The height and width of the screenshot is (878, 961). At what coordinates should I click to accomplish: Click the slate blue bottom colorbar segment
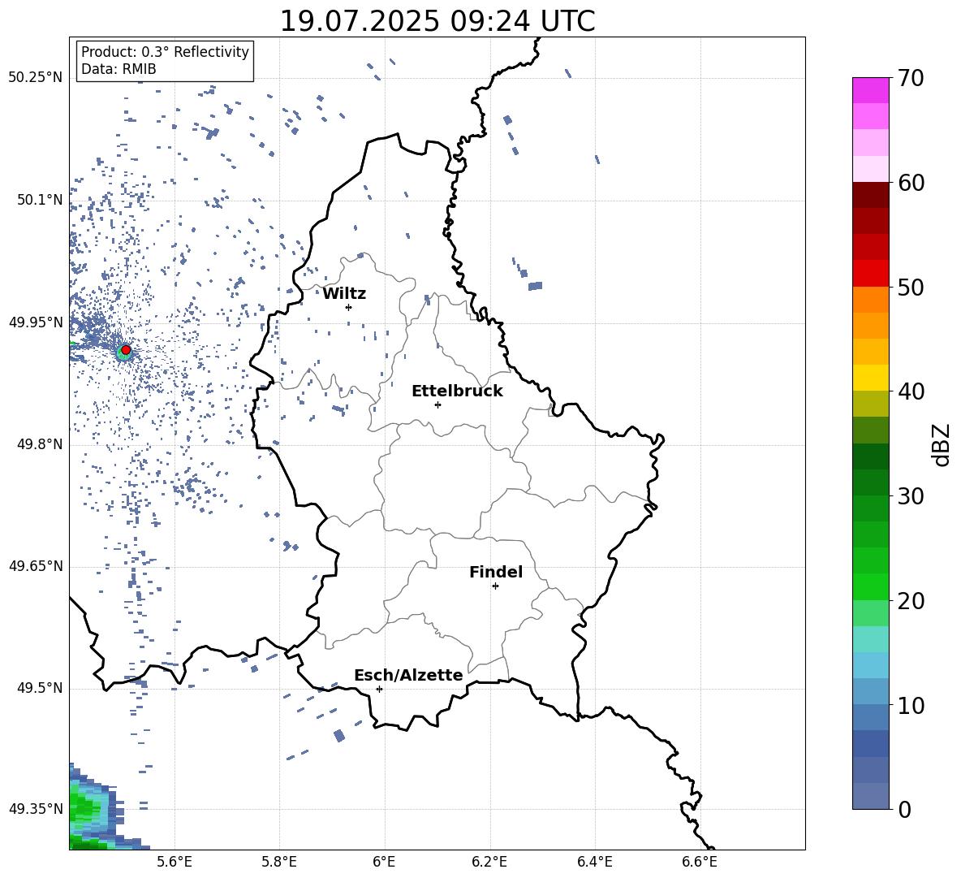pyautogui.click(x=870, y=797)
